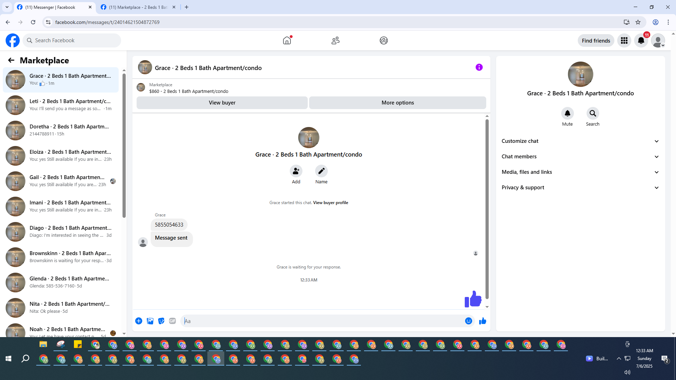The width and height of the screenshot is (676, 380).
Task: Click conversation information icon
Action: (x=479, y=67)
